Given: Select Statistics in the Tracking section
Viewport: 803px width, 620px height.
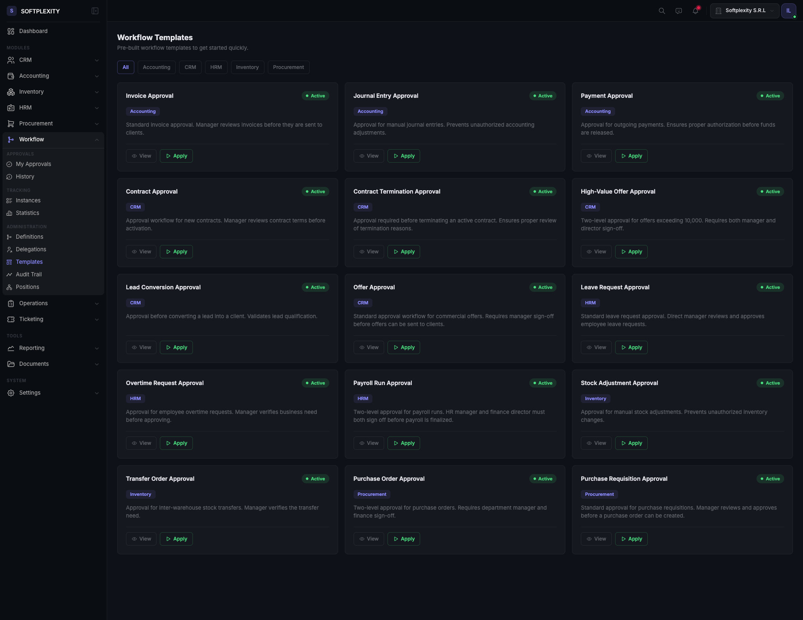Looking at the screenshot, I should coord(28,213).
